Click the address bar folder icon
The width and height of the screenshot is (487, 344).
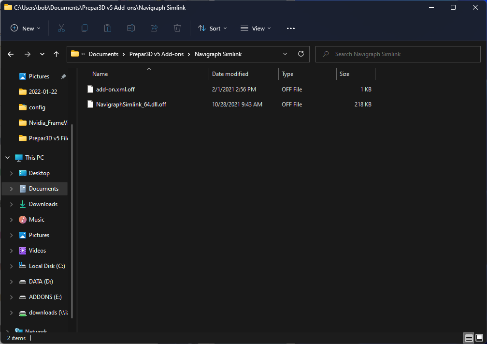pyautogui.click(x=75, y=54)
